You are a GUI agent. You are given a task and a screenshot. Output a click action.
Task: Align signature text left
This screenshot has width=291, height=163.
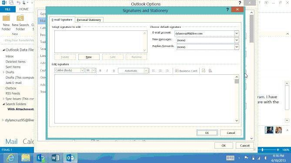tap(154, 71)
